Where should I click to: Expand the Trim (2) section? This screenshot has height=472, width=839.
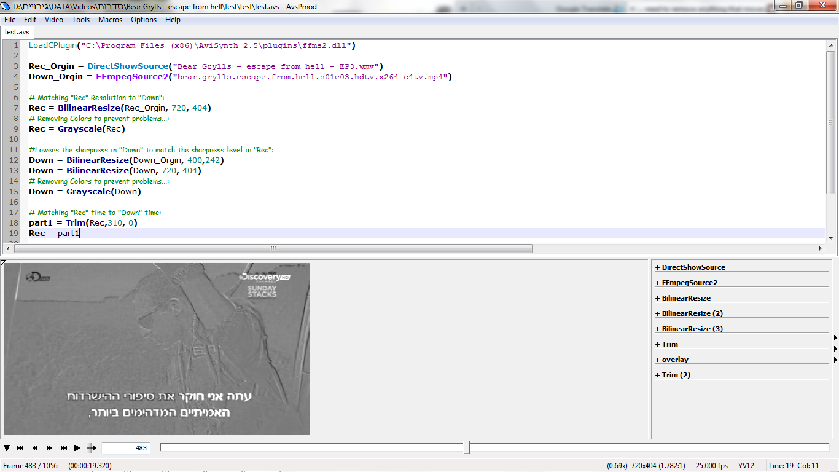coord(673,375)
